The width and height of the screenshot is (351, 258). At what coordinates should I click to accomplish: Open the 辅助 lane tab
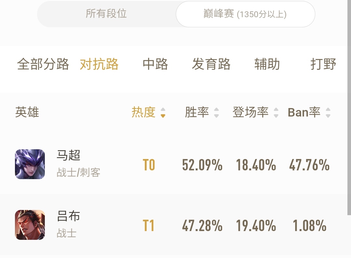click(x=267, y=64)
